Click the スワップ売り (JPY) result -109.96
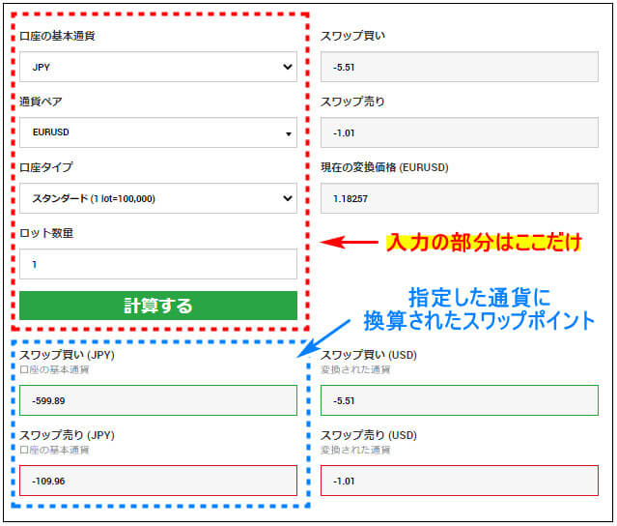 (158, 481)
